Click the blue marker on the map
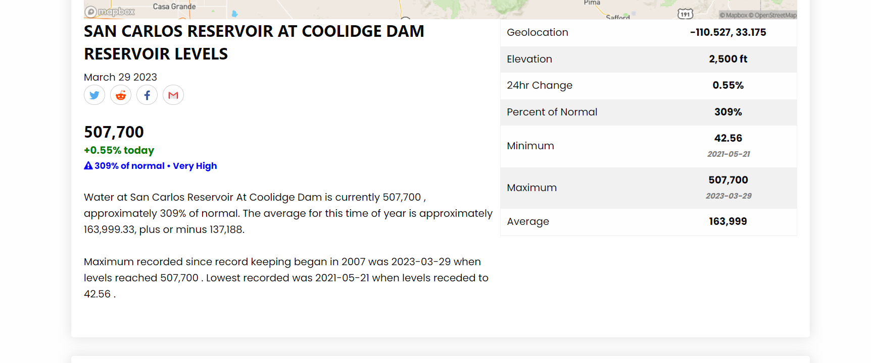This screenshot has height=363, width=871. [234, 14]
